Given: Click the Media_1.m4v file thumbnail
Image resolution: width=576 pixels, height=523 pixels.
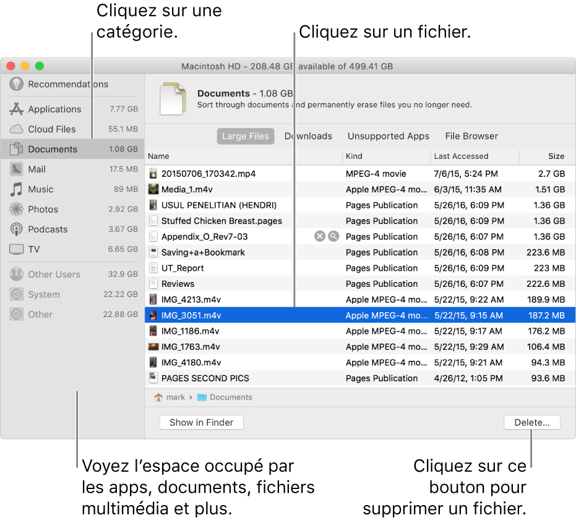Looking at the screenshot, I should pyautogui.click(x=153, y=189).
